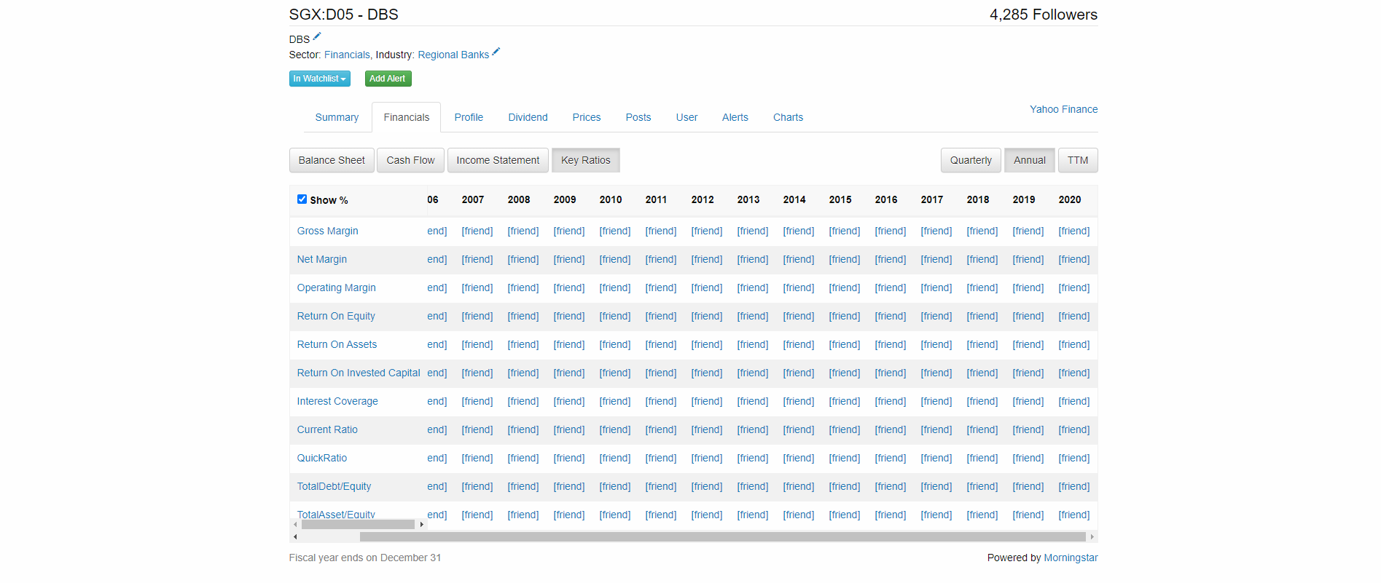This screenshot has width=1381, height=583.
Task: Click the table scrollbar left arrow
Action: pos(294,536)
